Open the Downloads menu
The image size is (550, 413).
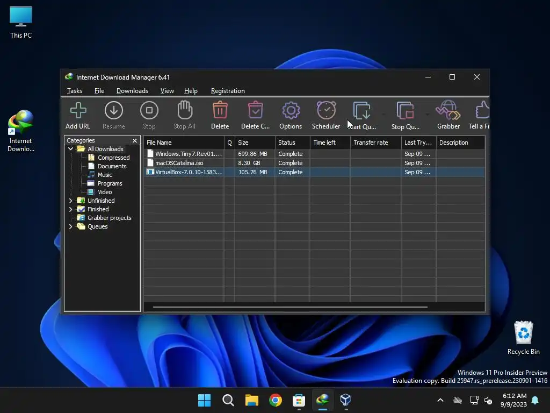(132, 91)
